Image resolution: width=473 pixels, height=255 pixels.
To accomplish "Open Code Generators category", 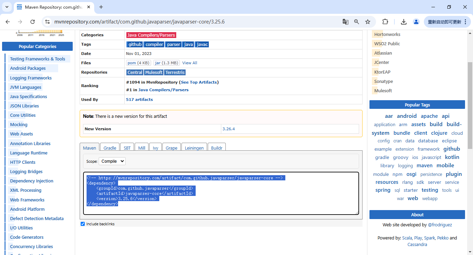I will pyautogui.click(x=27, y=237).
